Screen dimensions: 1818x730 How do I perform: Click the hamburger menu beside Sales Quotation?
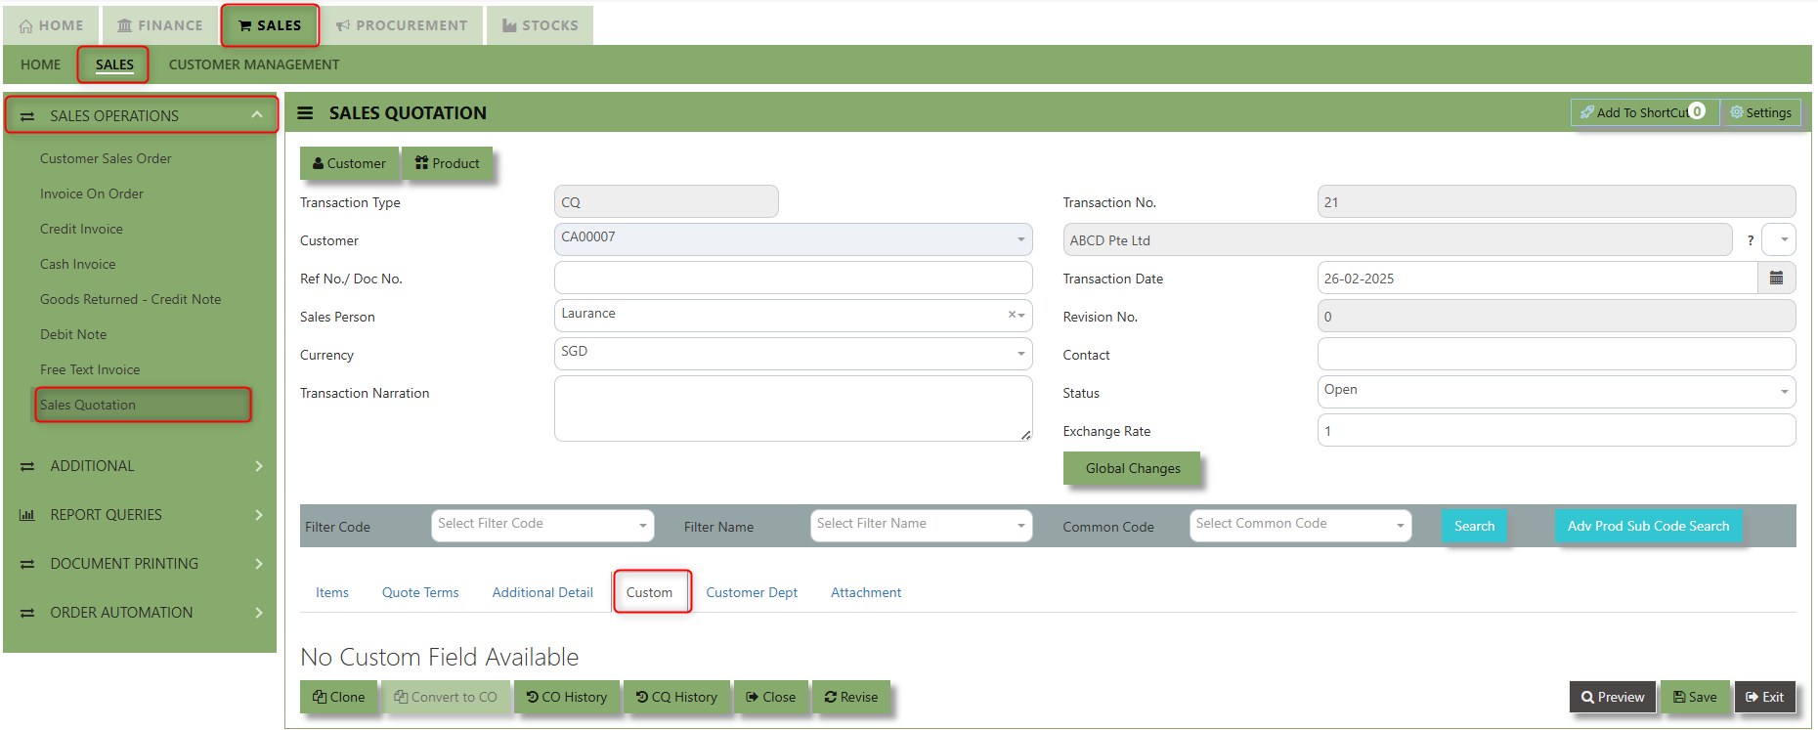[x=305, y=113]
